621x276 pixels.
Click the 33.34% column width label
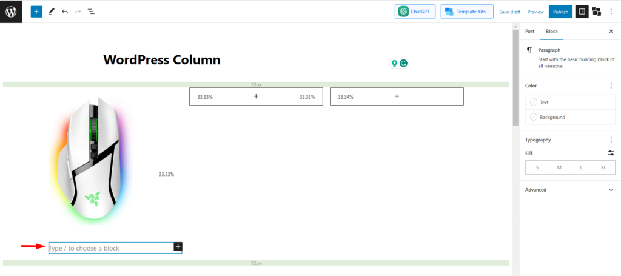tap(346, 97)
